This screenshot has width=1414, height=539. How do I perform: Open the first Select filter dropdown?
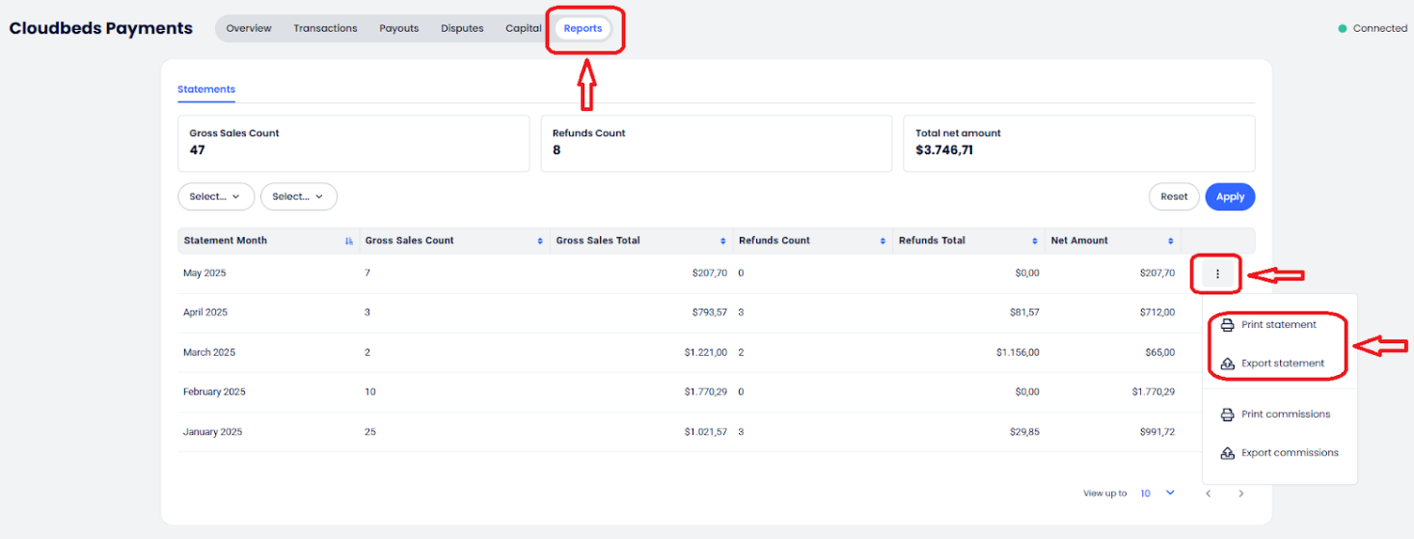click(x=215, y=197)
